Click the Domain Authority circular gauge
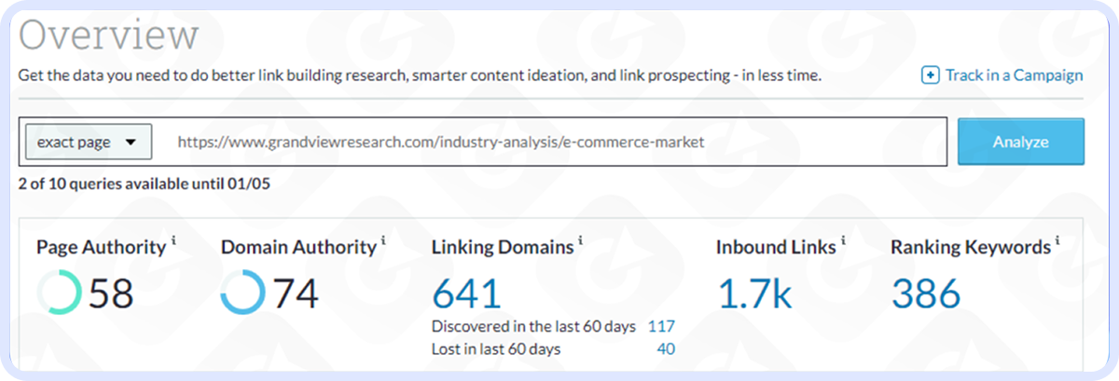This screenshot has height=381, width=1119. pos(242,294)
